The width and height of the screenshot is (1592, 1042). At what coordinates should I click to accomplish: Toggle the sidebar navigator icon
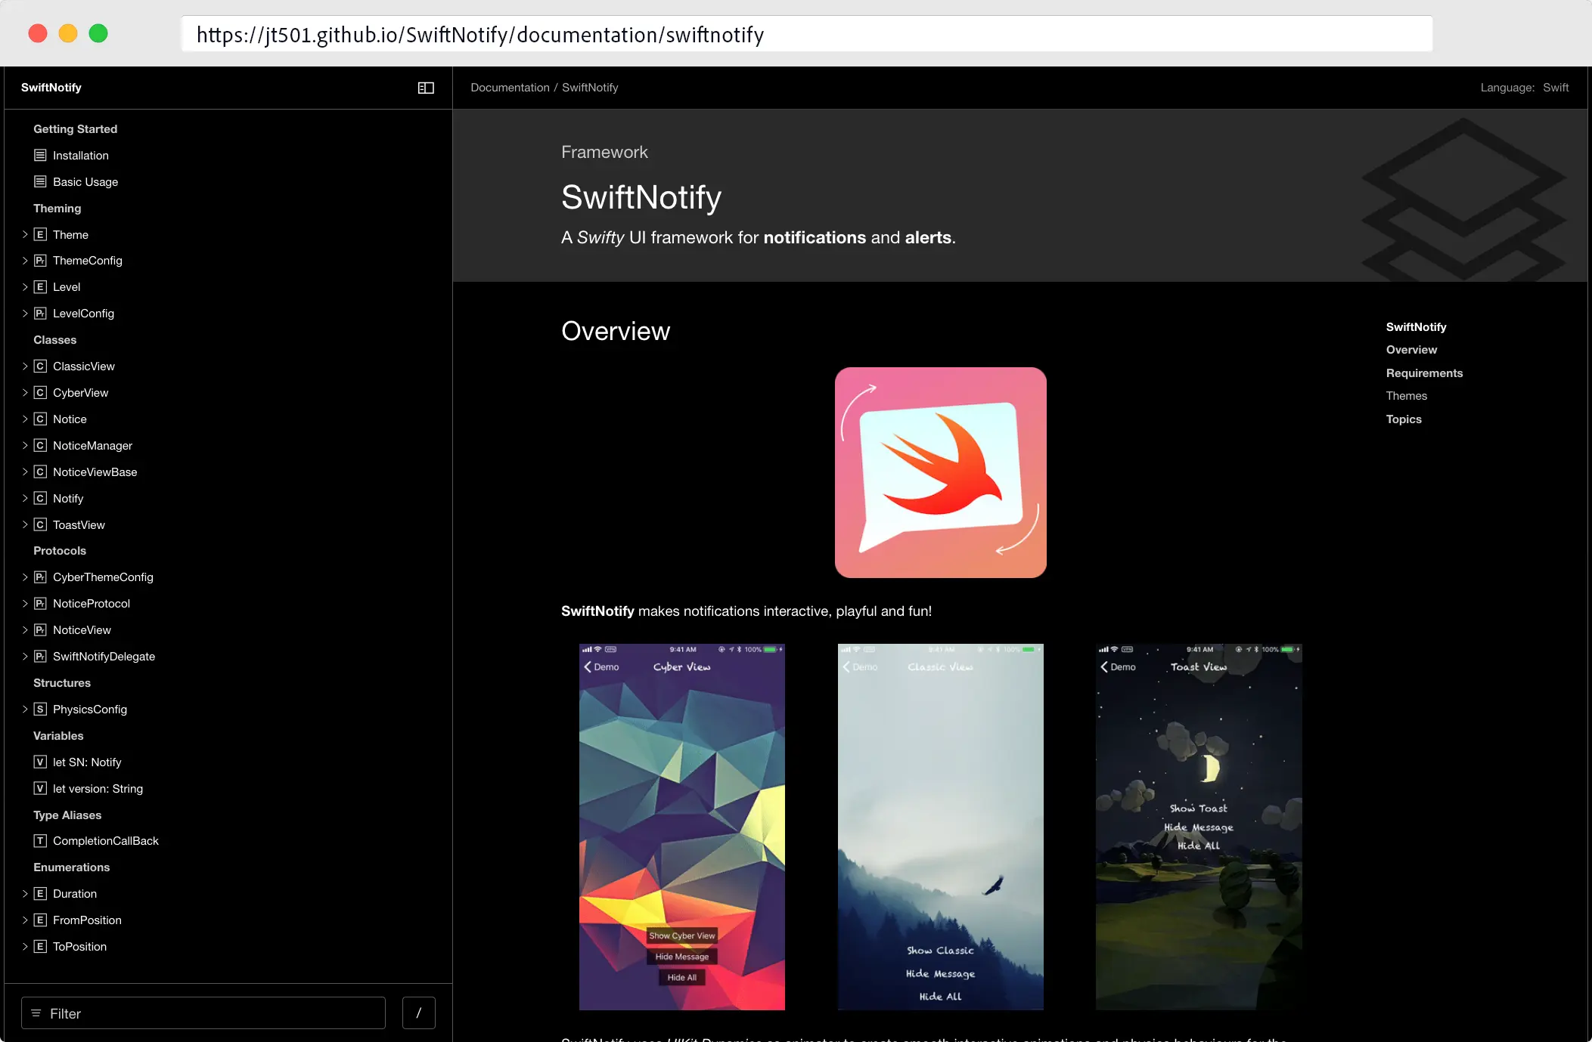tap(426, 88)
